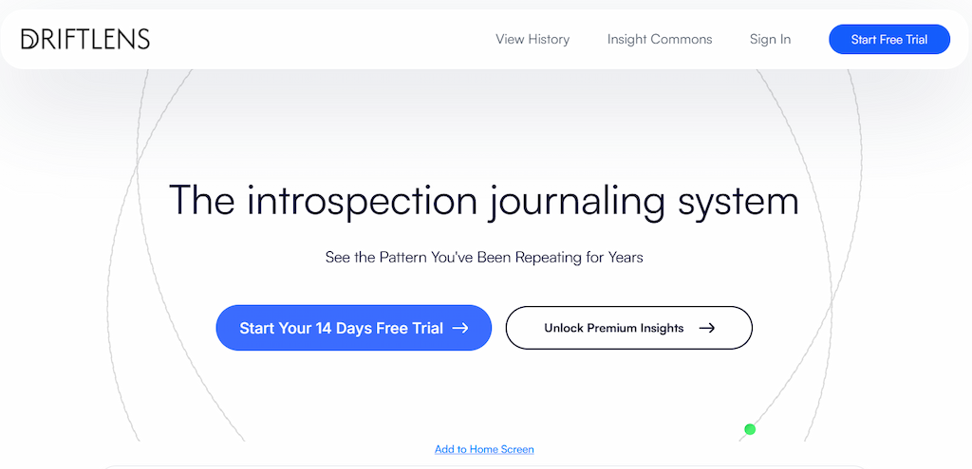Image resolution: width=972 pixels, height=469 pixels.
Task: Click the word "journaling" in the headline
Action: coord(563,201)
